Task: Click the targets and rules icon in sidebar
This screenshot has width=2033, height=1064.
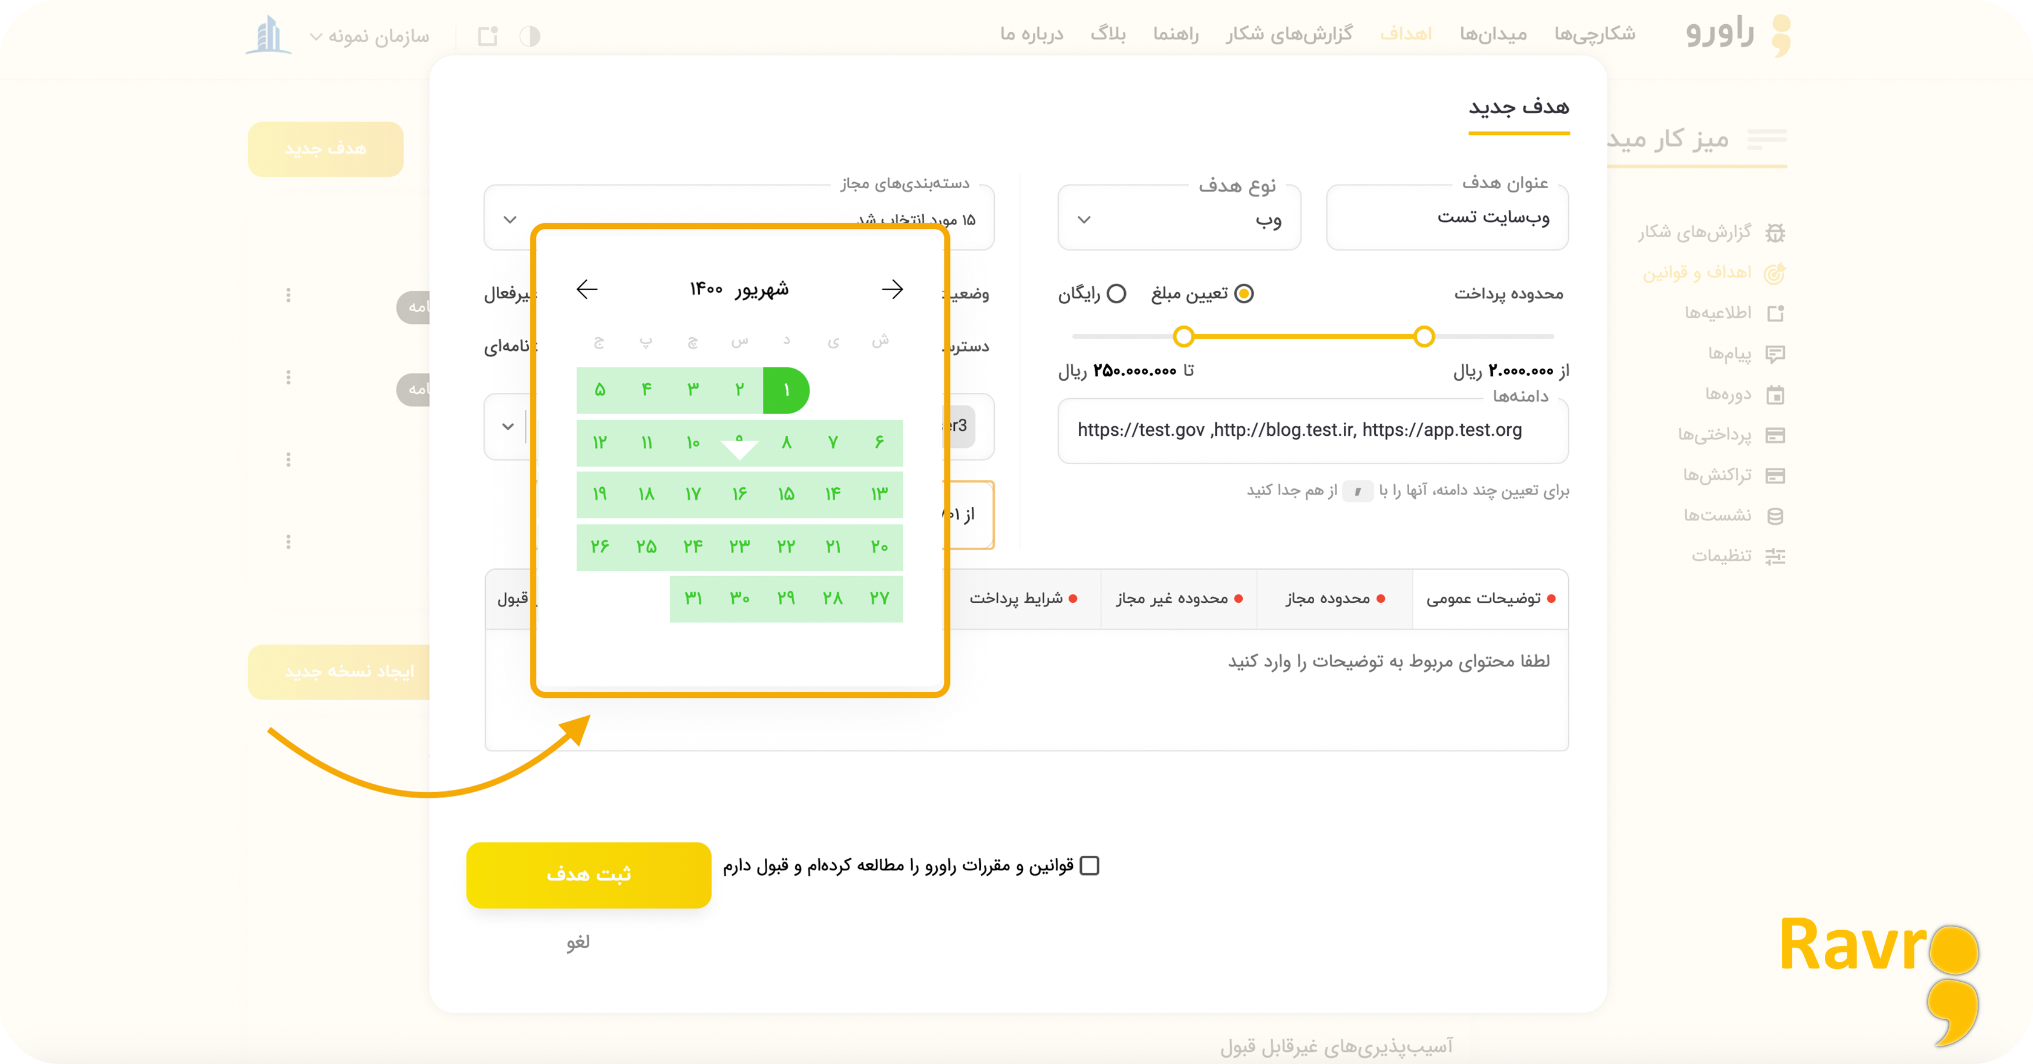Action: (1775, 273)
